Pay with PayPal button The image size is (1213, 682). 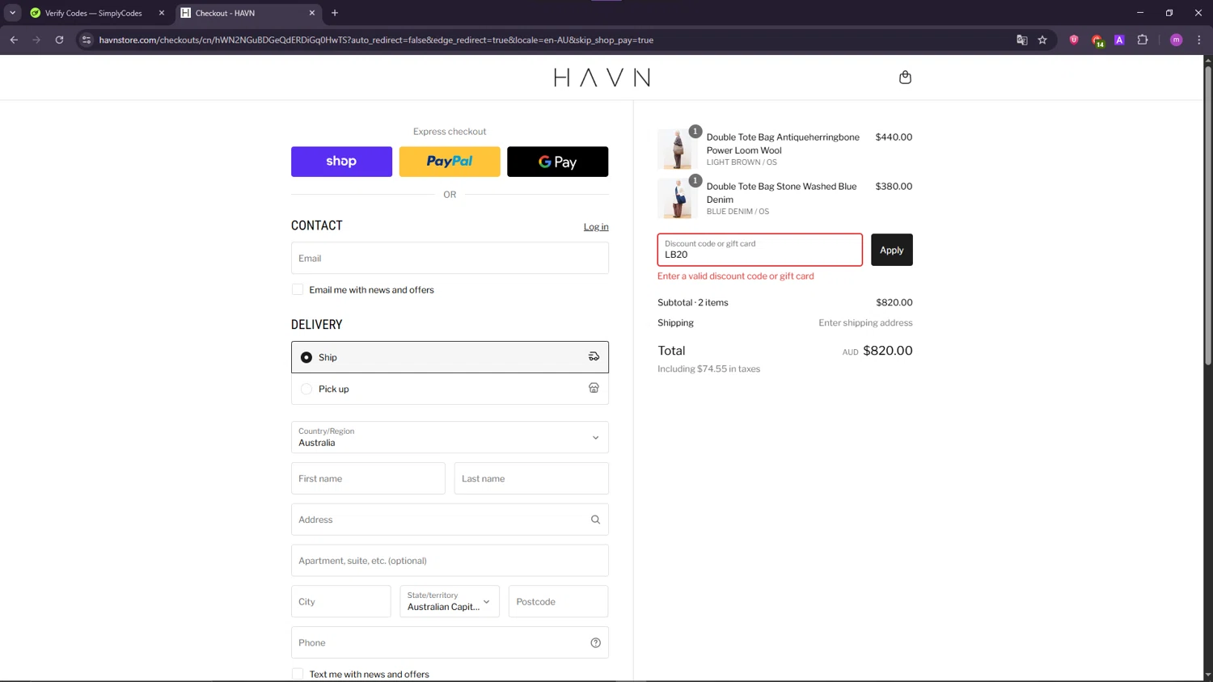(450, 162)
